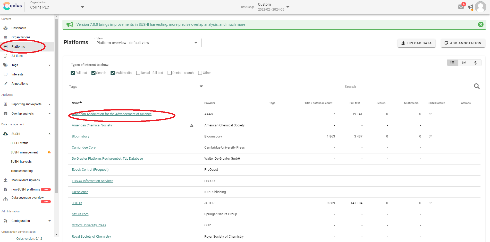
Task: Uncheck the Full text checkbox
Action: 73,73
